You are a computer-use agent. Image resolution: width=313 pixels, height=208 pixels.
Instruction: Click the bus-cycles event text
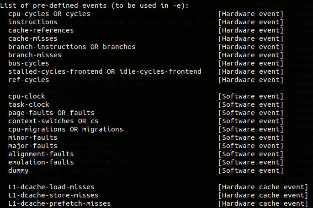(28, 63)
